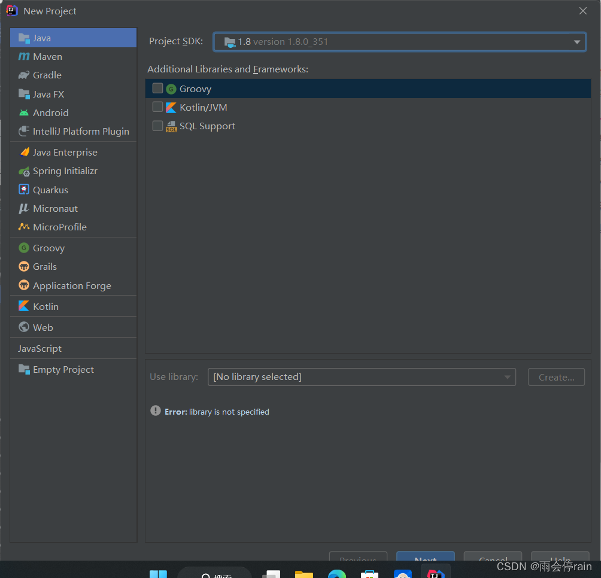This screenshot has width=601, height=578.
Task: Click the Previous button
Action: click(358, 557)
